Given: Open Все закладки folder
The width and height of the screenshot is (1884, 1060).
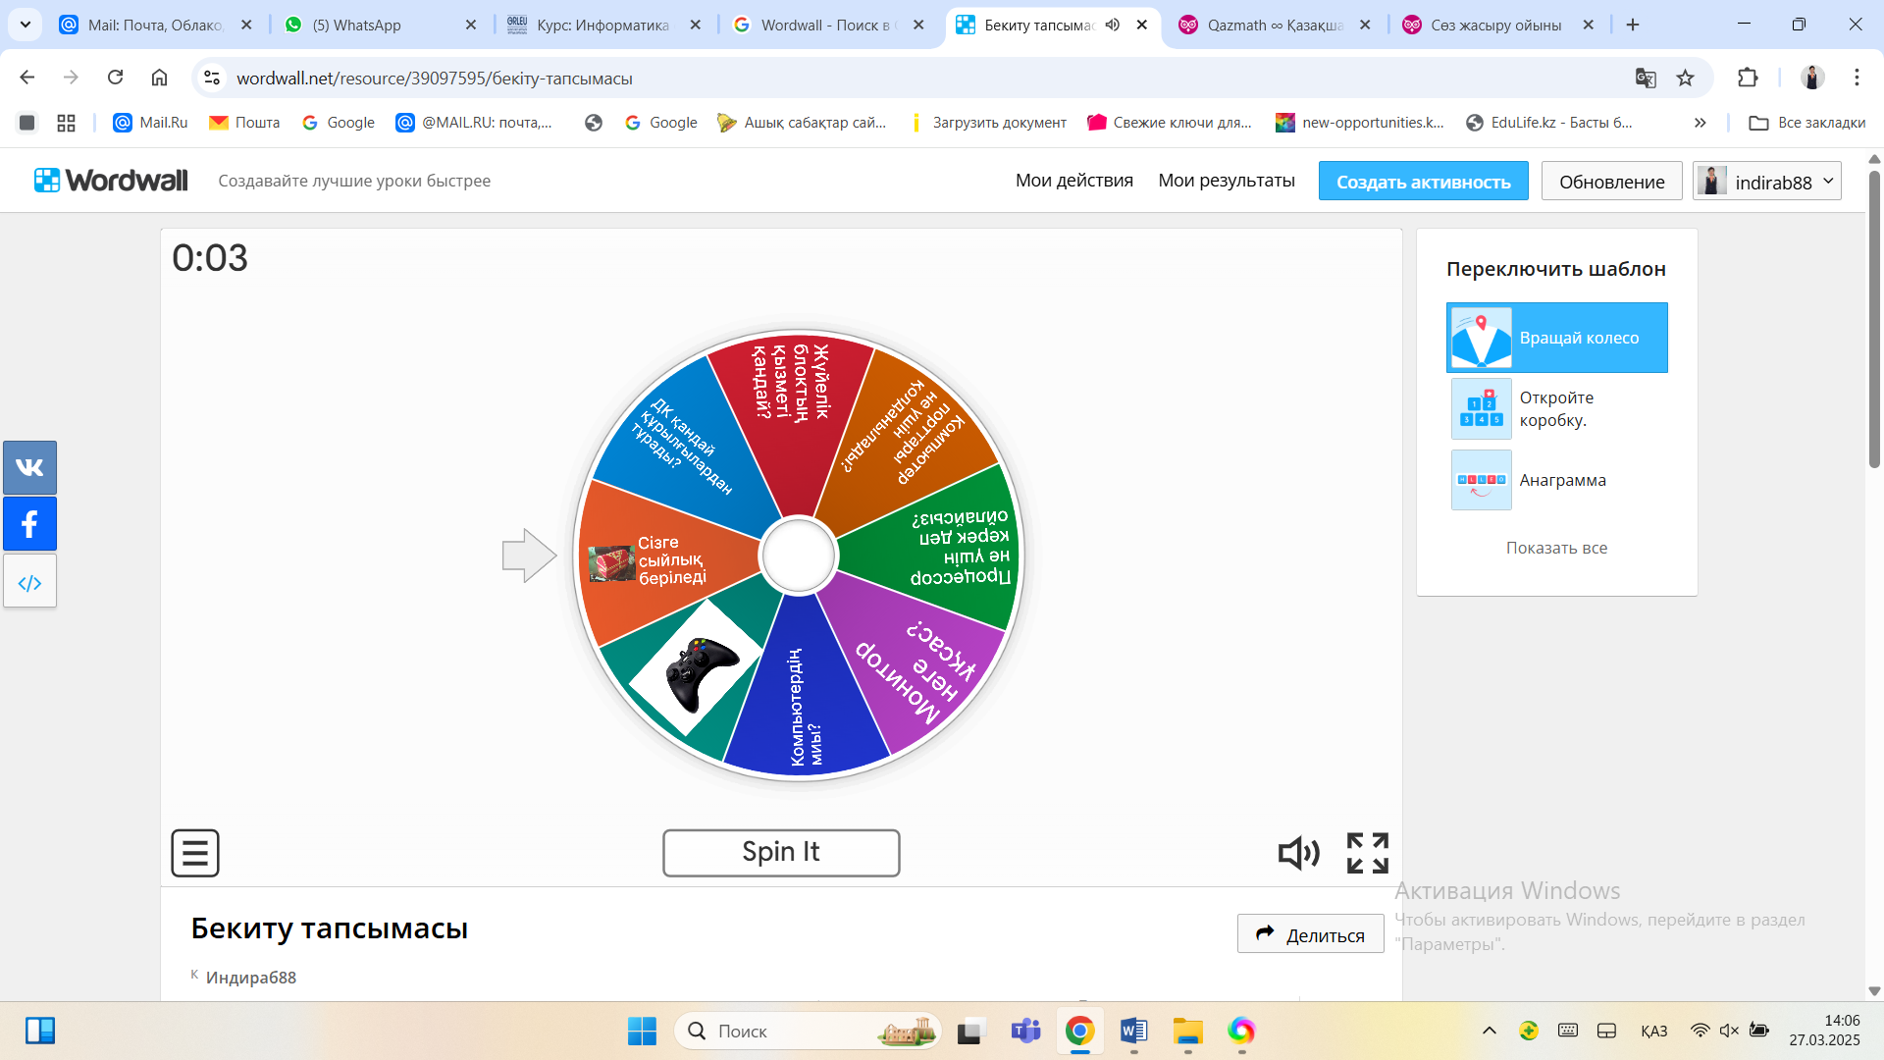Looking at the screenshot, I should [1806, 123].
